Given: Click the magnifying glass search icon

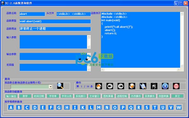Looking at the screenshot, I should [60, 86].
